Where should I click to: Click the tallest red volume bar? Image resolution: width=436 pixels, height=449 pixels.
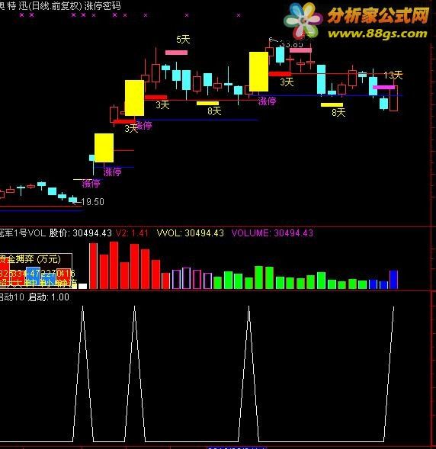114,265
